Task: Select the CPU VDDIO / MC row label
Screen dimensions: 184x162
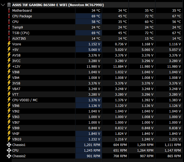Action: [25, 100]
